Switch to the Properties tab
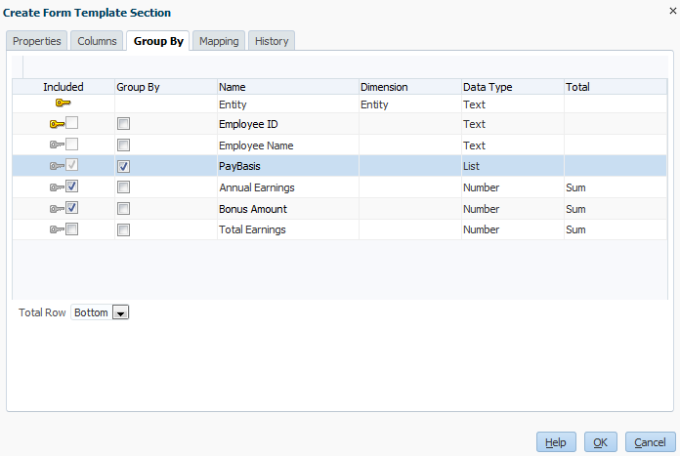Image resolution: width=680 pixels, height=456 pixels. click(37, 41)
